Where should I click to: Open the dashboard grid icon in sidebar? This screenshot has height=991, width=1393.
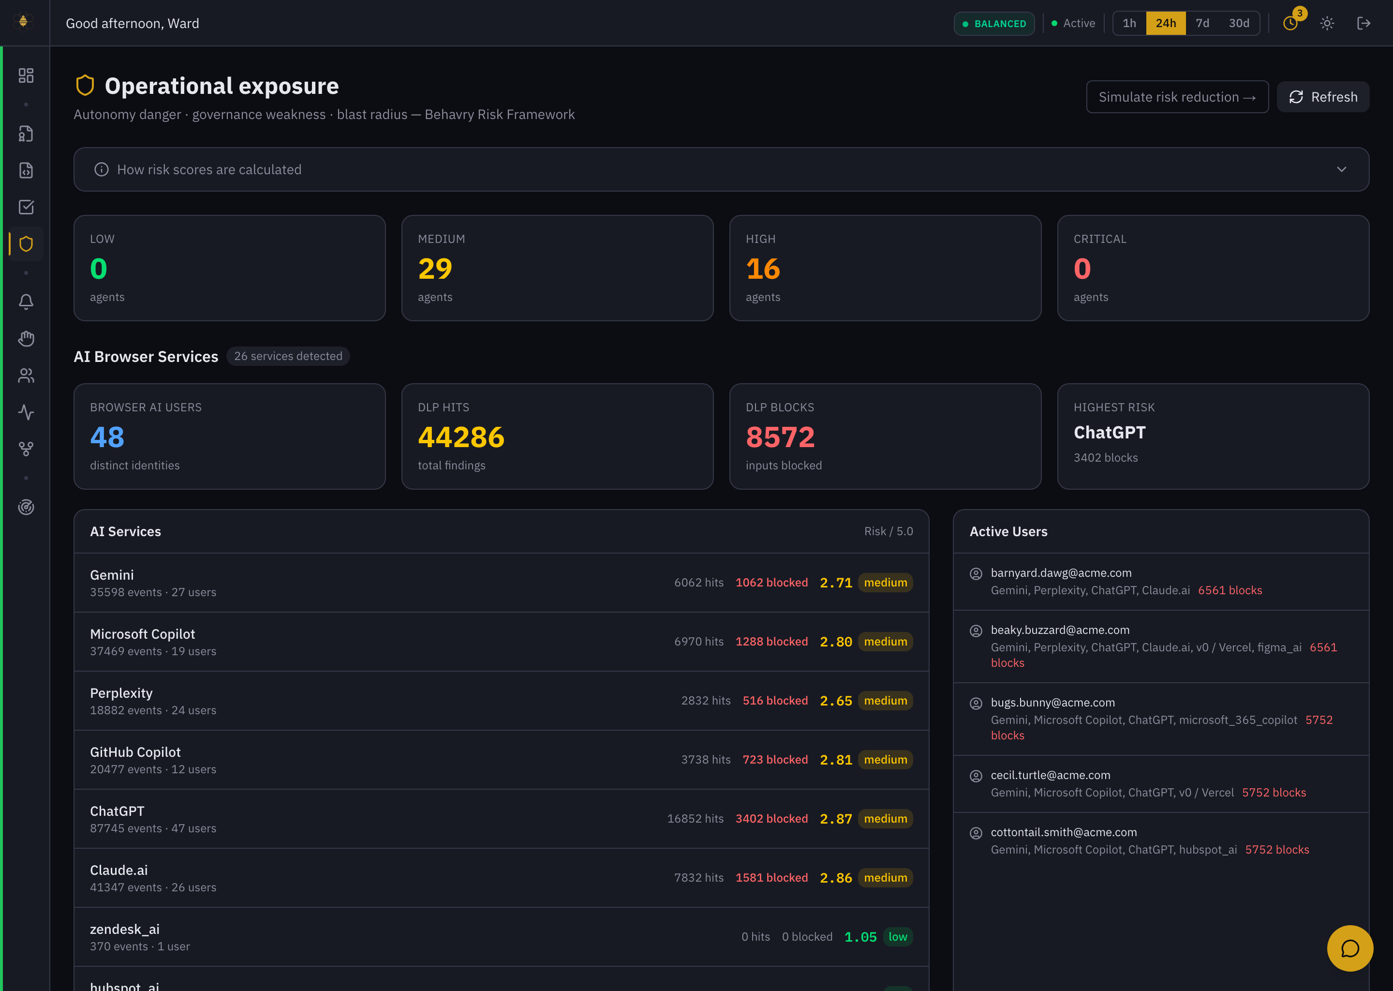26,75
